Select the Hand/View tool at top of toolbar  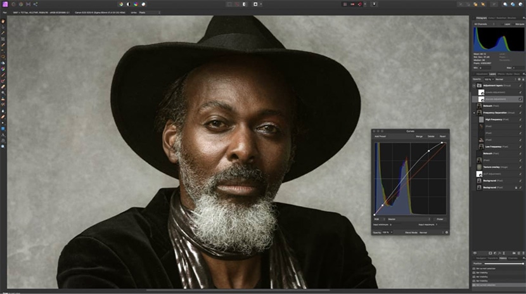3,22
